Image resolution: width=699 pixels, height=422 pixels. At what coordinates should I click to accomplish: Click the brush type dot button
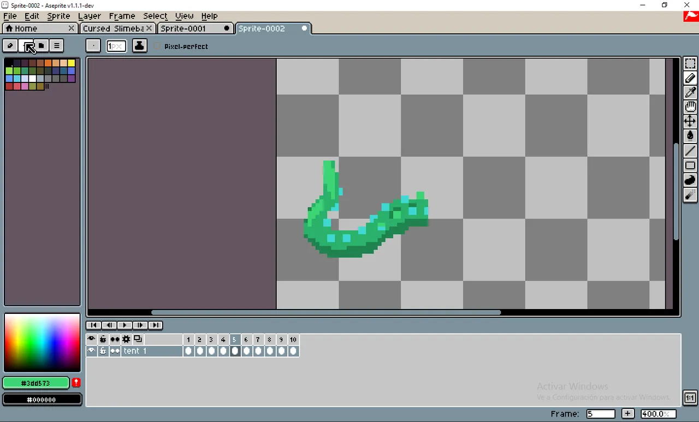(93, 46)
